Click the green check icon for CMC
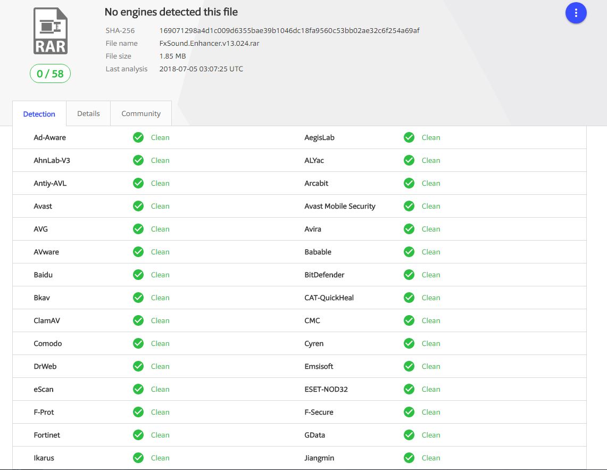This screenshot has width=607, height=470. tap(409, 320)
